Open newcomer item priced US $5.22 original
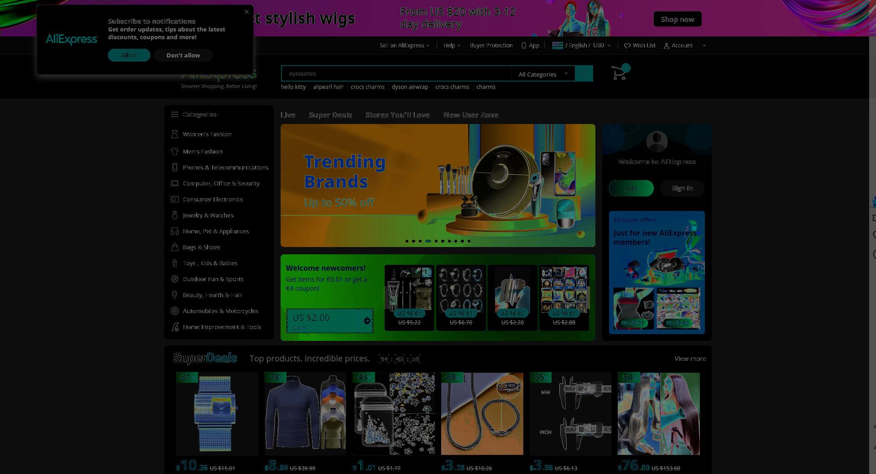This screenshot has width=876, height=474. tap(409, 297)
